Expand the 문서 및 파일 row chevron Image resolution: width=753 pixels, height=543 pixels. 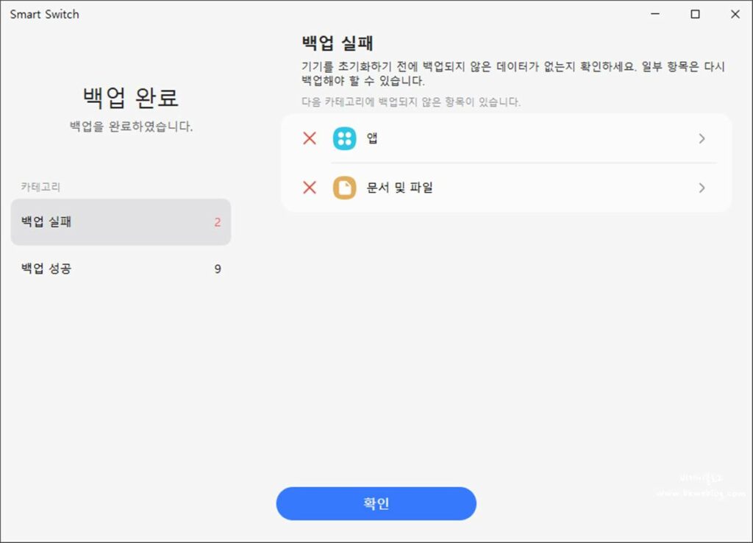[702, 188]
